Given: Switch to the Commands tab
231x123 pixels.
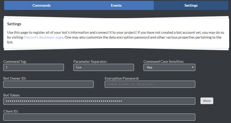Looking at the screenshot, I should (41, 5).
